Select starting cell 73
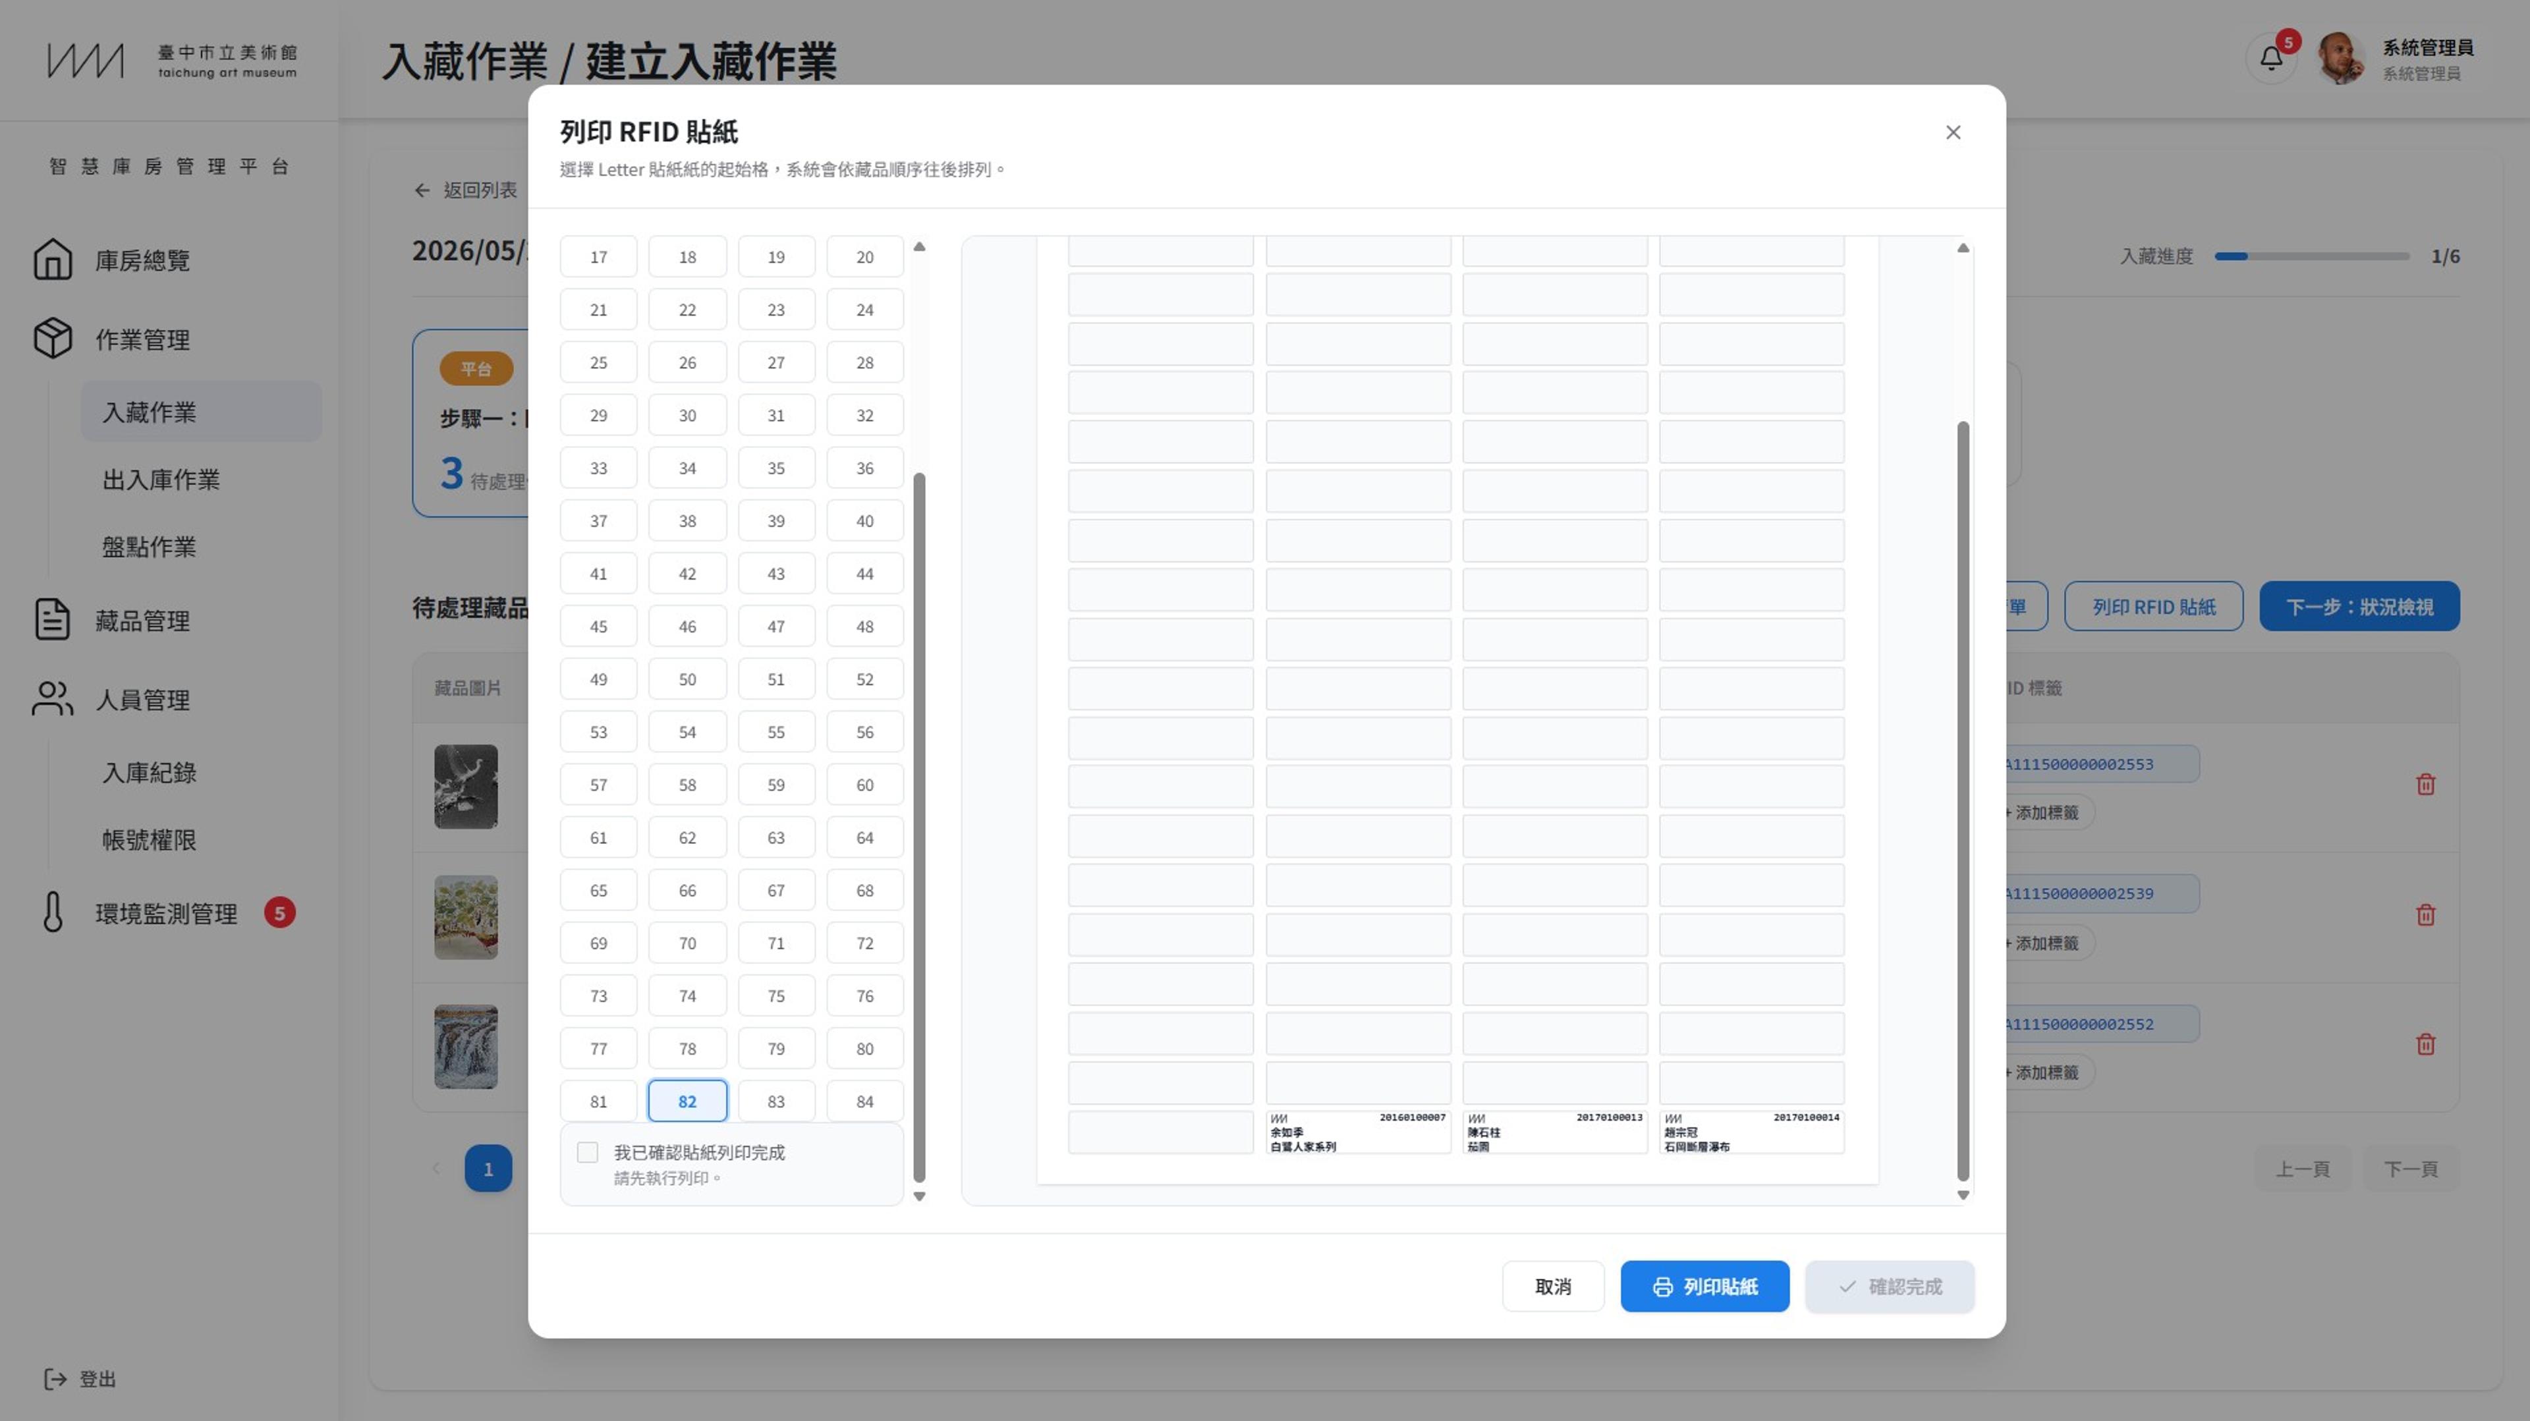This screenshot has width=2530, height=1421. pos(599,996)
